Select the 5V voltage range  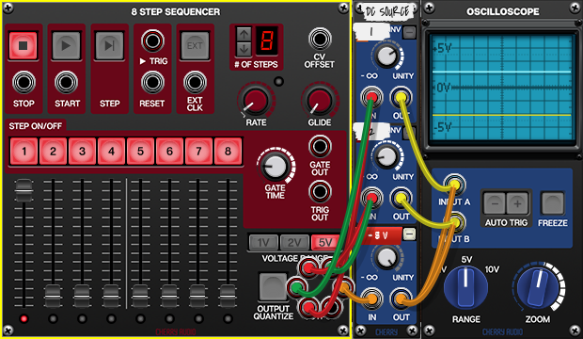(x=325, y=243)
